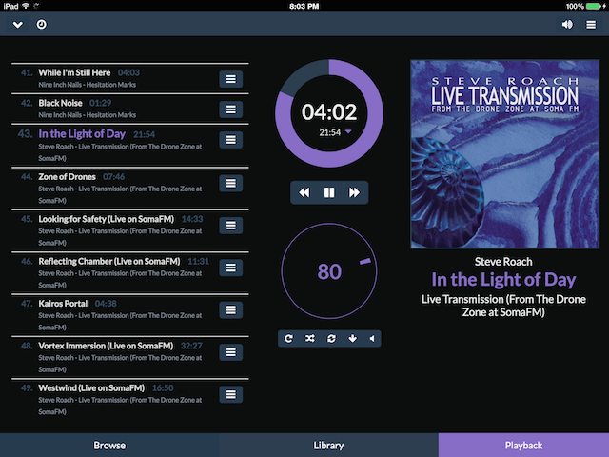Open menu for While I'm Still Here
Viewport: 609px width, 457px height.
tap(230, 79)
